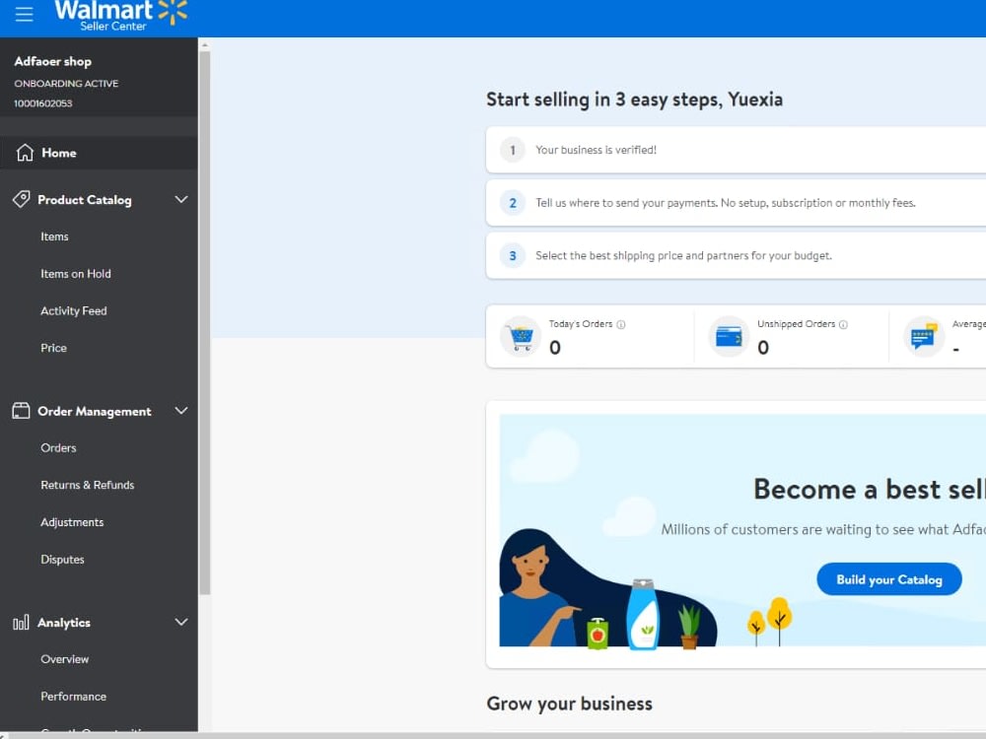Click the info icon next to Today's Orders
This screenshot has height=739, width=986.
click(620, 324)
